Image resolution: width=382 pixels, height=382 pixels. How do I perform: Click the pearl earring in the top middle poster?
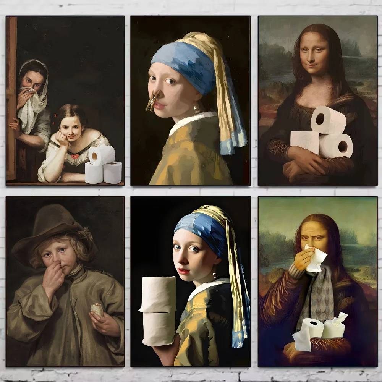[196, 109]
